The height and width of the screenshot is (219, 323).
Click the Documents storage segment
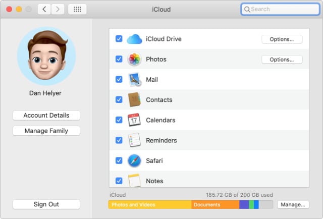click(216, 204)
